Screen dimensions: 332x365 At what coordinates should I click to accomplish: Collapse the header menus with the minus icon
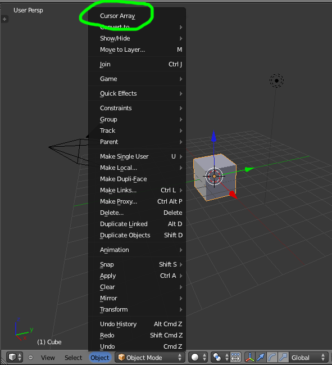(30, 357)
